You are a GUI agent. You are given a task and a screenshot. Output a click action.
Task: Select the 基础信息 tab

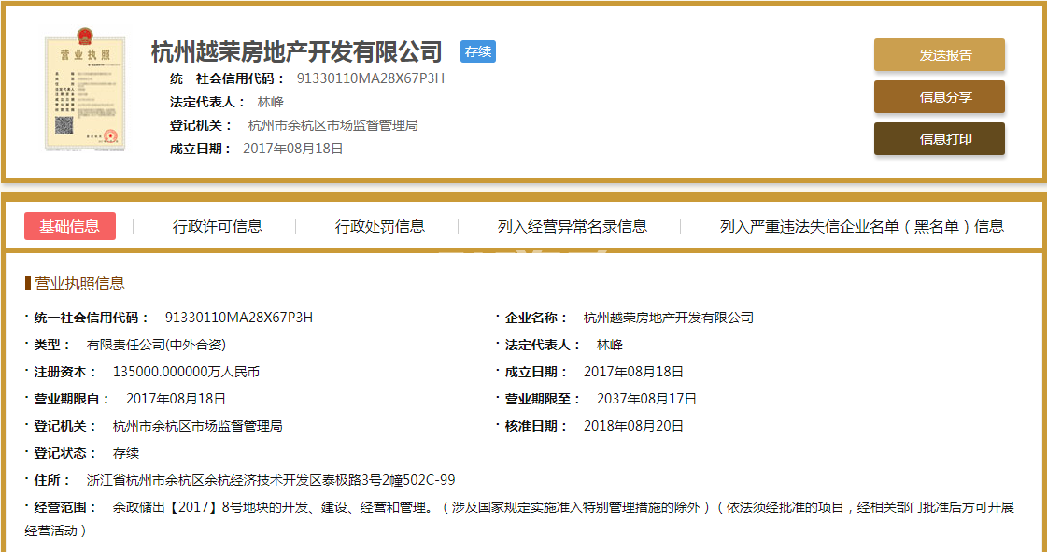click(x=69, y=226)
